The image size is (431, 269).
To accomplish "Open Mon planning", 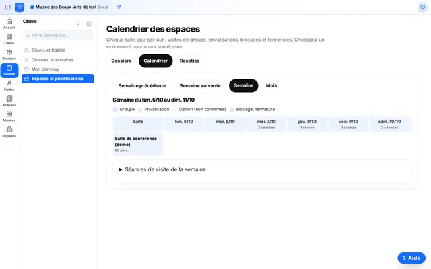I will click(x=58, y=69).
